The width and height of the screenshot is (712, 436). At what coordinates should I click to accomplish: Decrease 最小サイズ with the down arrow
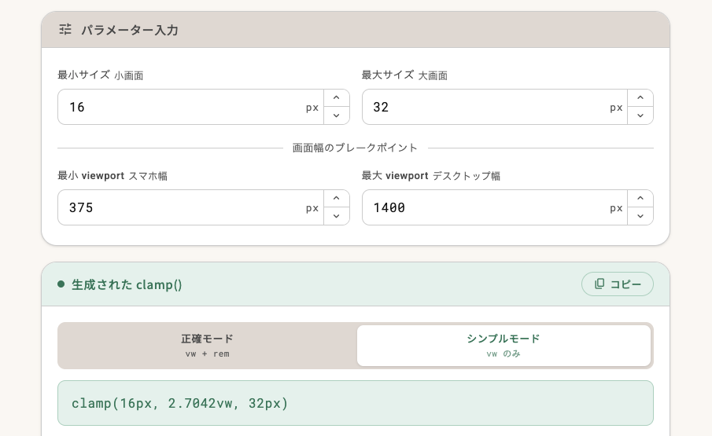click(x=336, y=115)
